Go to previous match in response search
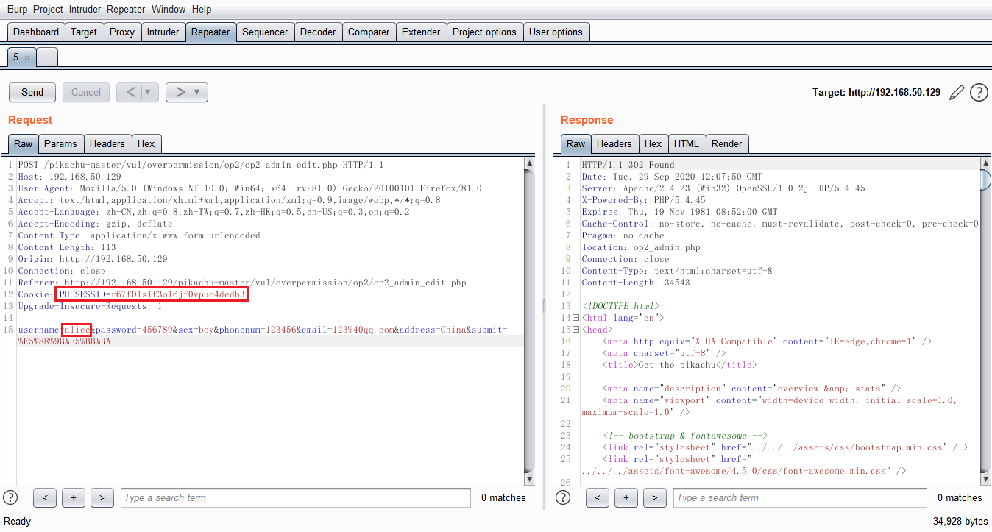992x532 pixels. (597, 498)
